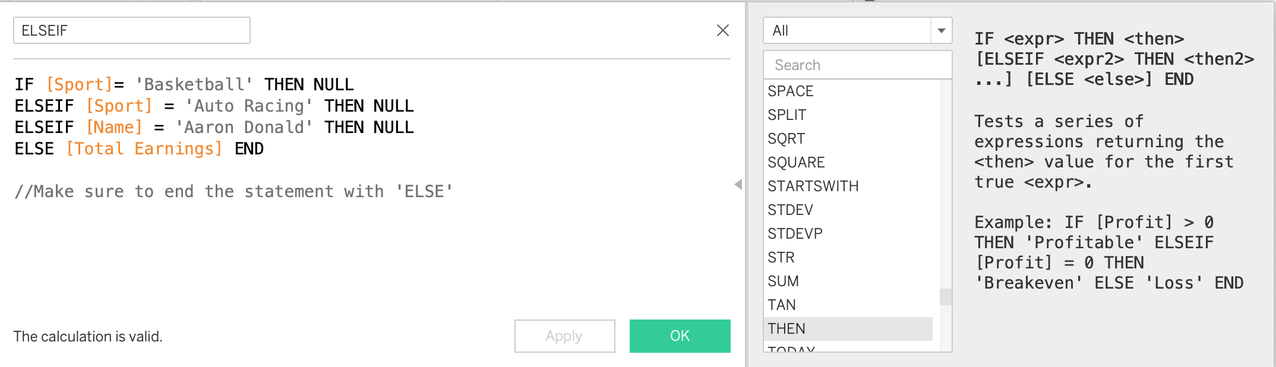Screen dimensions: 1276x367
Task: Select the TAN function
Action: [781, 305]
